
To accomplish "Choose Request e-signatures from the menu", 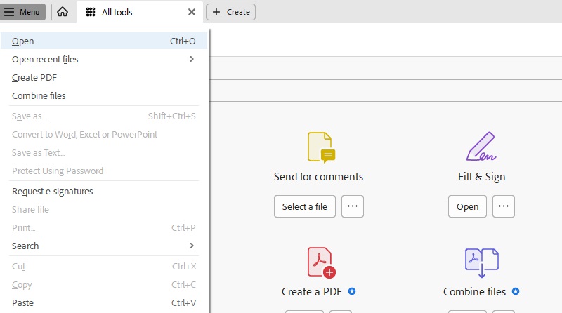I will pos(104,191).
